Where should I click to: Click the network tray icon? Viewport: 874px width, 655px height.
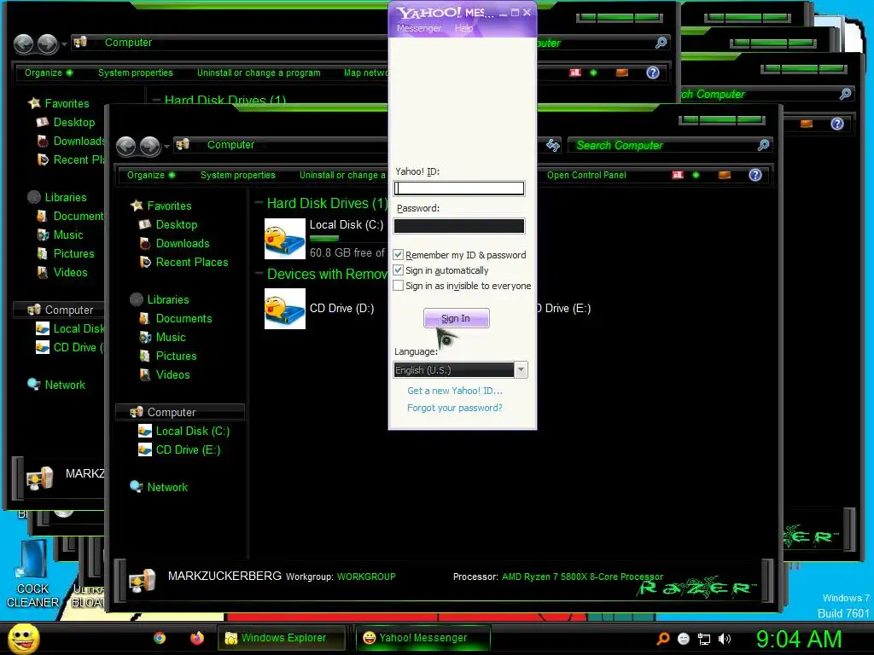pos(704,639)
